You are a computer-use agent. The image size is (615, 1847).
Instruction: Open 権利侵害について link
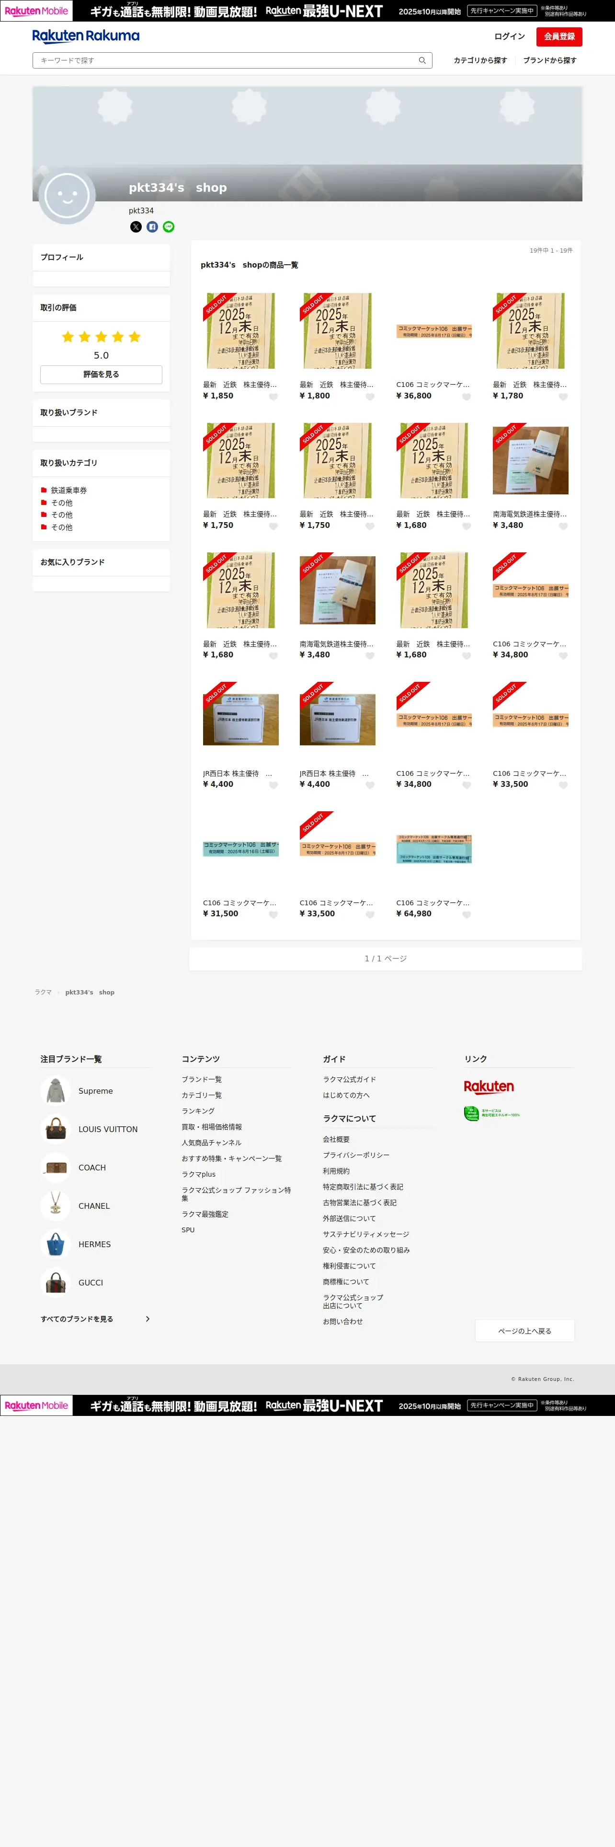[349, 1265]
